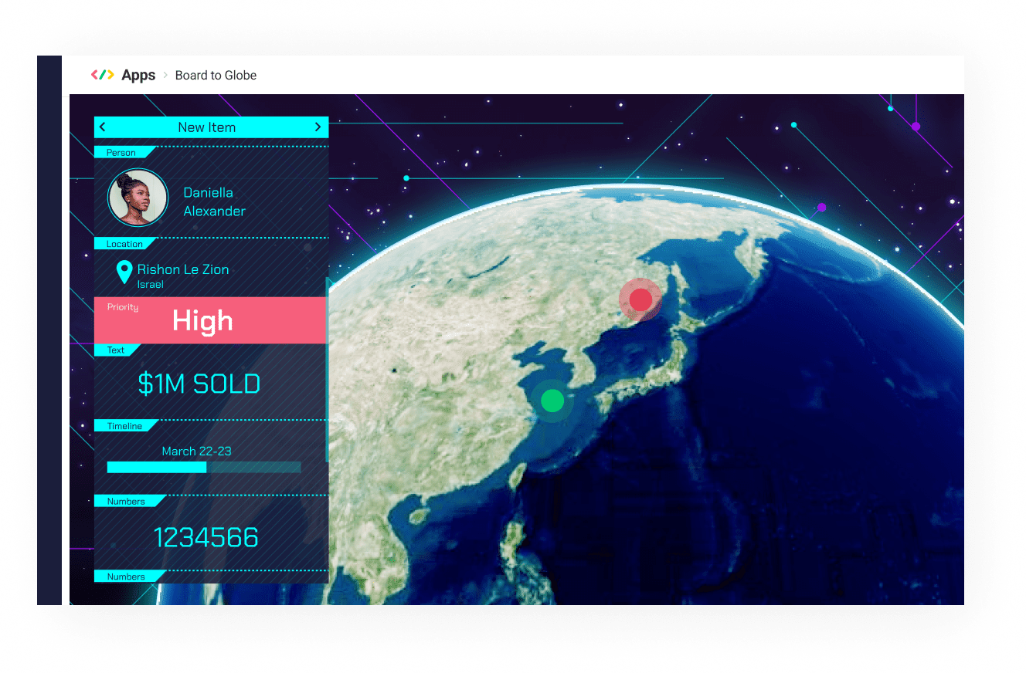Open the Apps breadcrumb link
The image size is (1026, 673).
(x=138, y=75)
